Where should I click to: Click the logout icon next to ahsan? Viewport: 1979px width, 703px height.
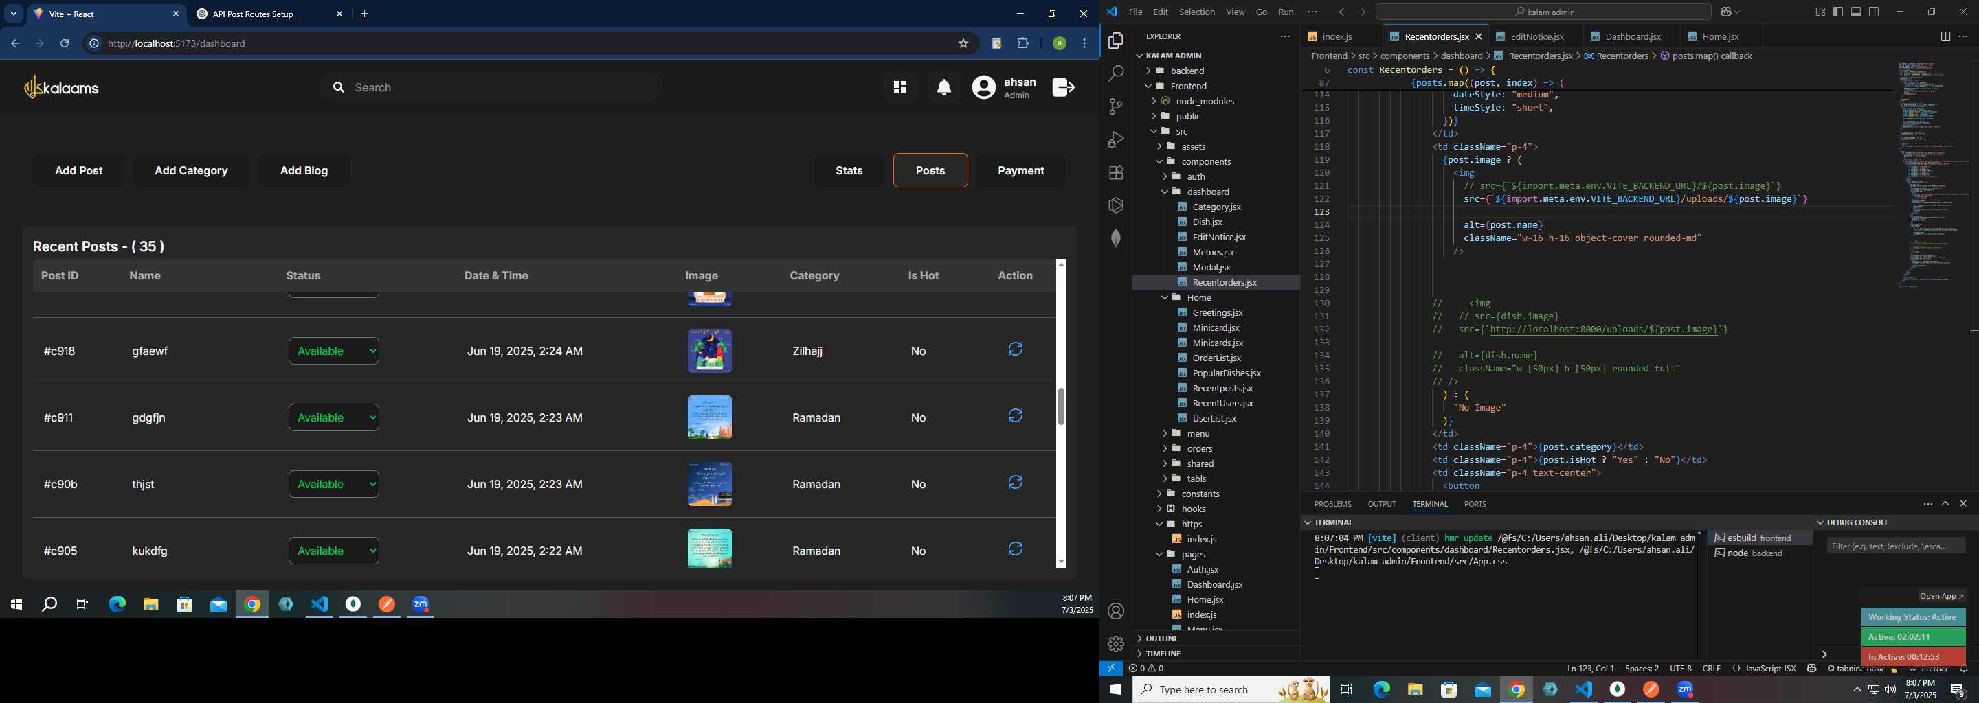[1063, 87]
